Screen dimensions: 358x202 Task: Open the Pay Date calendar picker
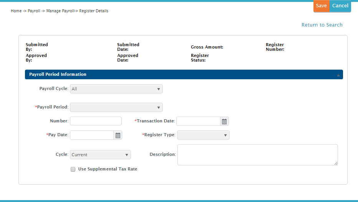(x=118, y=135)
